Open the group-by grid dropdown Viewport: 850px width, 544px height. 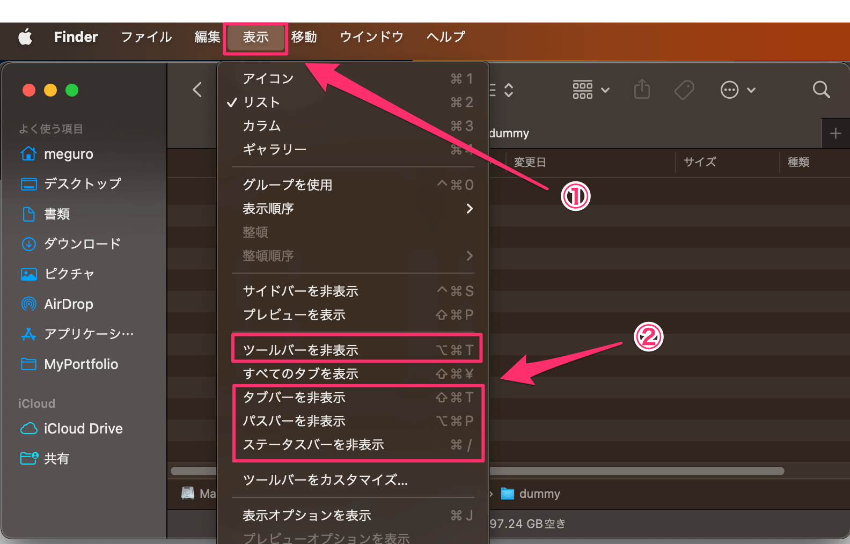pos(590,90)
